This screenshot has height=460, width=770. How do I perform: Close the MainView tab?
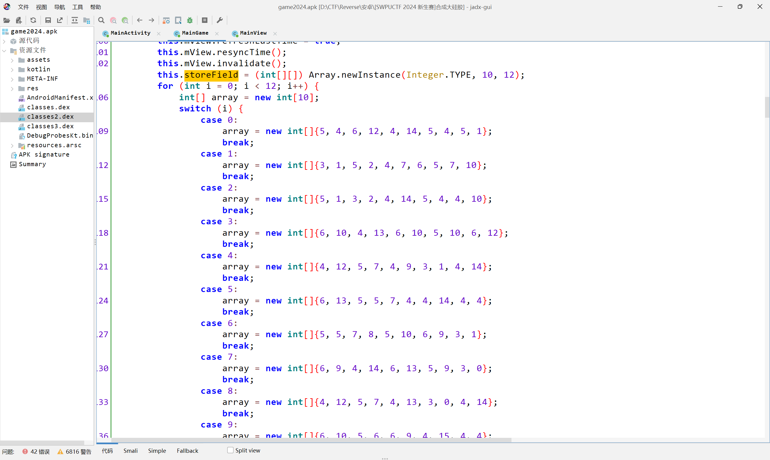[x=275, y=33]
